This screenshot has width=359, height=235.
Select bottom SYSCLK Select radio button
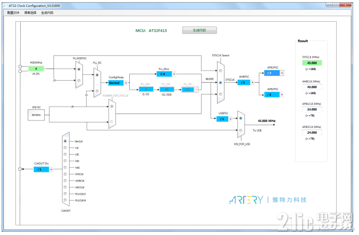221,94
